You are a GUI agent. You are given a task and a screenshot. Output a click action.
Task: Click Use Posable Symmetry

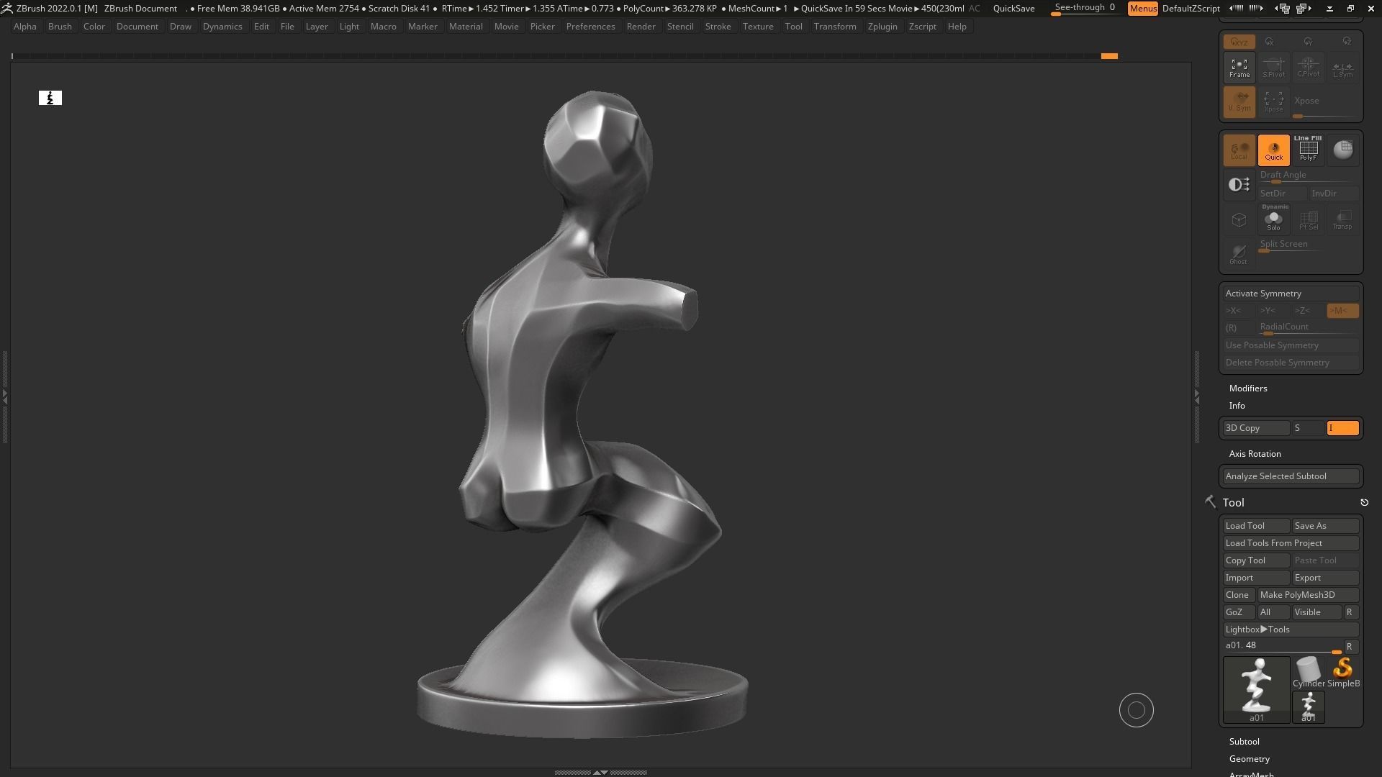[1291, 345]
